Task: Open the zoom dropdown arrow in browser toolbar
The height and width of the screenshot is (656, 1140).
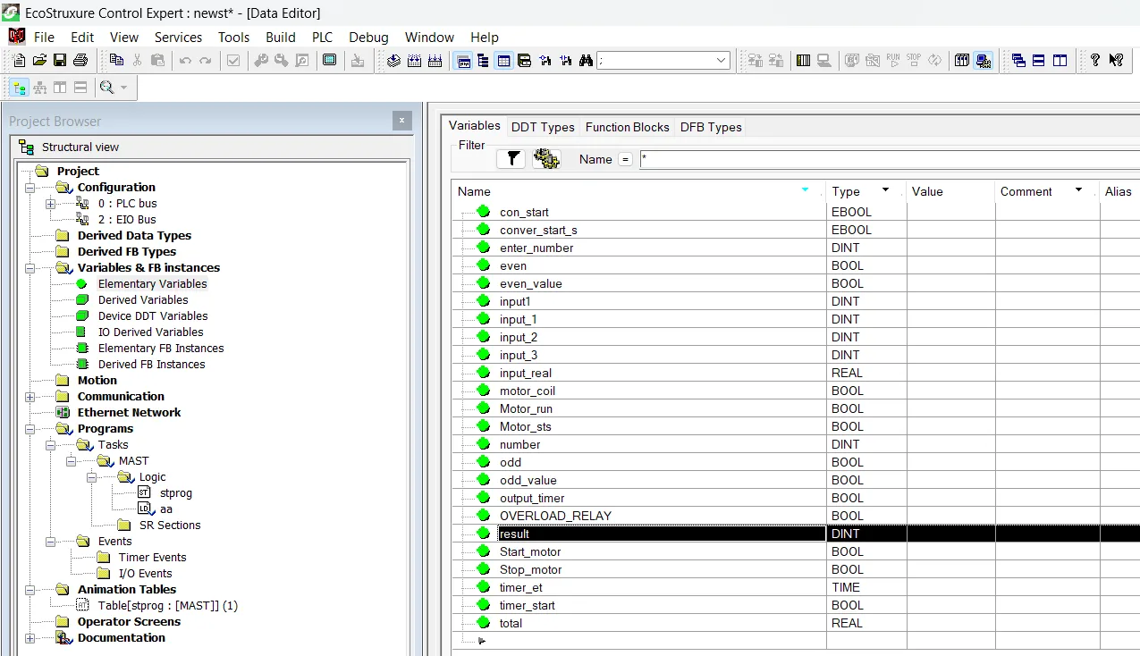Action: coord(123,88)
